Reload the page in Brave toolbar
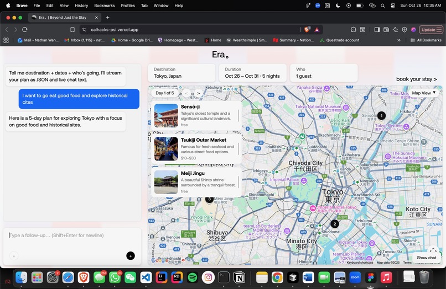 click(x=25, y=29)
